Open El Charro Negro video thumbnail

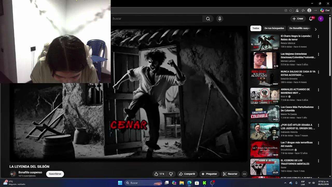265,43
